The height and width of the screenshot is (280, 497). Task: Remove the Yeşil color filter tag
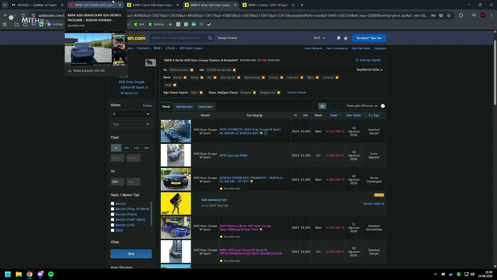[175, 85]
